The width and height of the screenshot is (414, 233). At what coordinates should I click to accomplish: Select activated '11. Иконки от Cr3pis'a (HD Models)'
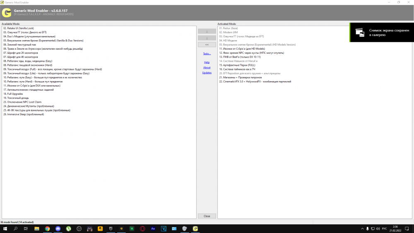pyautogui.click(x=242, y=49)
